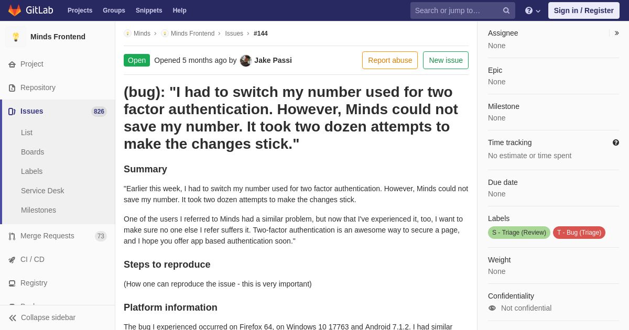Click the Issues sidebar icon
The height and width of the screenshot is (330, 629).
[x=12, y=112]
